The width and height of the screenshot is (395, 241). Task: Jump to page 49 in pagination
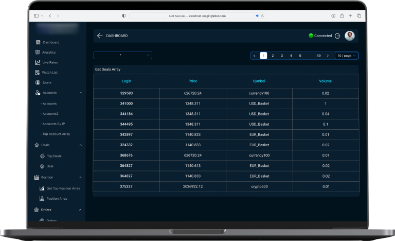[318, 56]
